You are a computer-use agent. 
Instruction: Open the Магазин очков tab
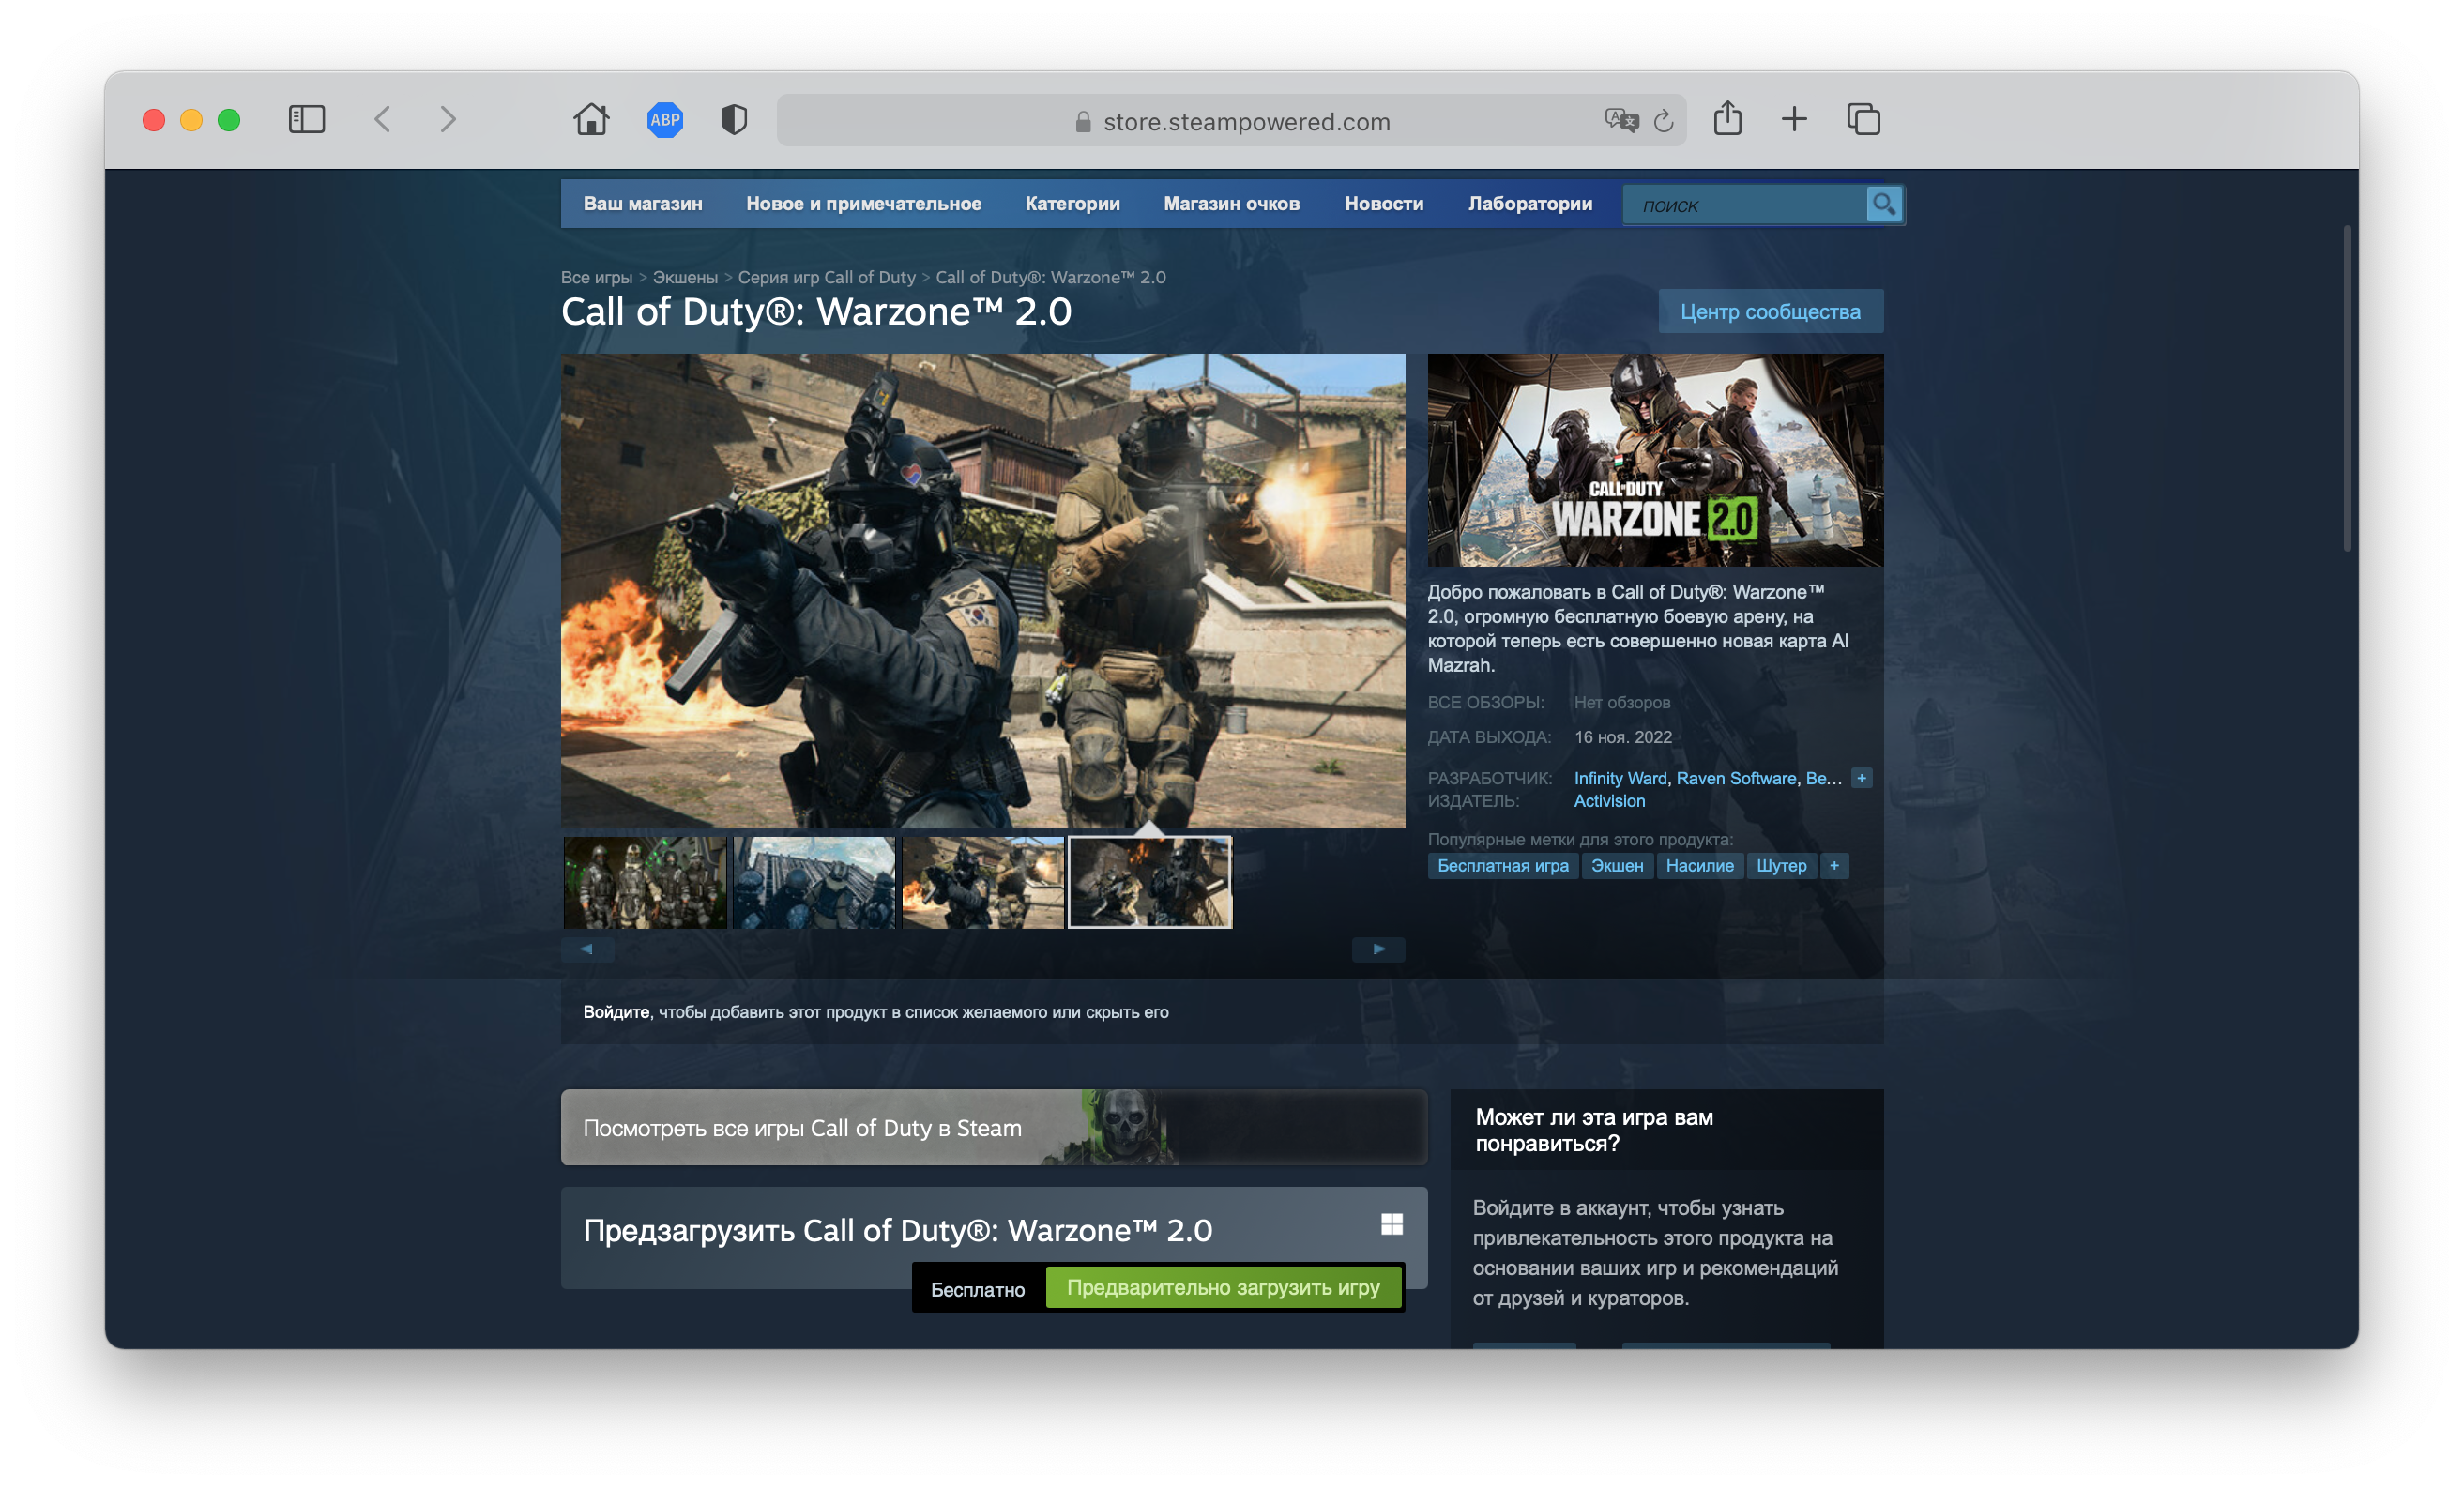(x=1231, y=204)
